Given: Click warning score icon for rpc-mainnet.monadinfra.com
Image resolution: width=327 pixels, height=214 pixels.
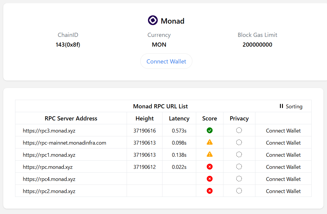Looking at the screenshot, I should coord(210,142).
